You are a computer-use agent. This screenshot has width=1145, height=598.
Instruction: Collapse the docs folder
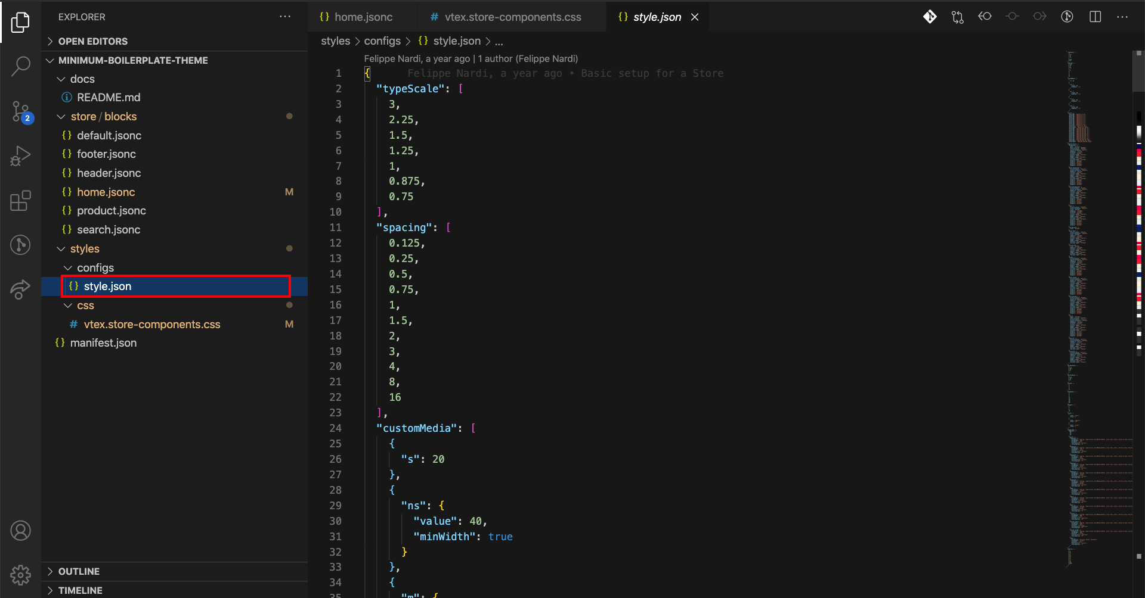pos(174,79)
